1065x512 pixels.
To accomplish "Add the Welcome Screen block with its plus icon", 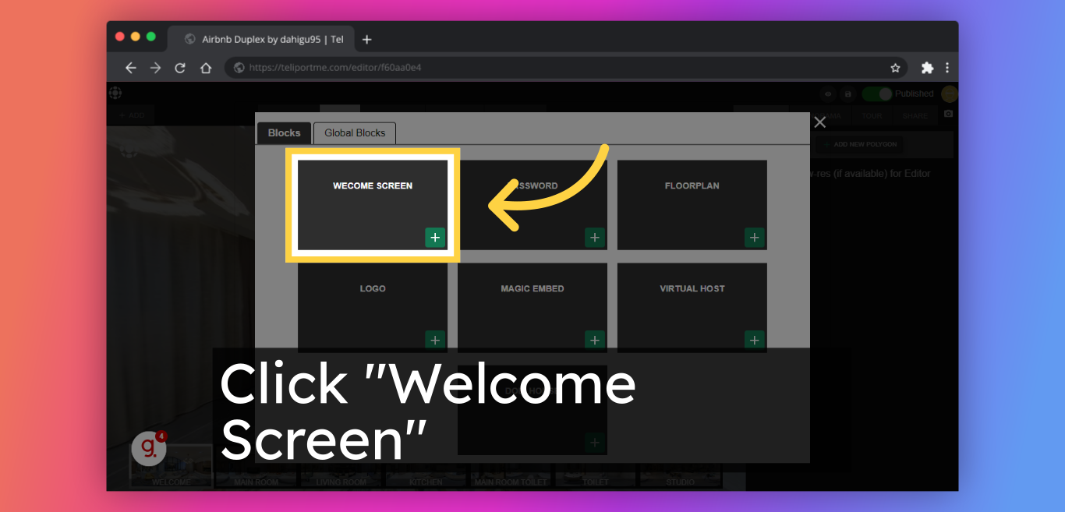I will 435,238.
